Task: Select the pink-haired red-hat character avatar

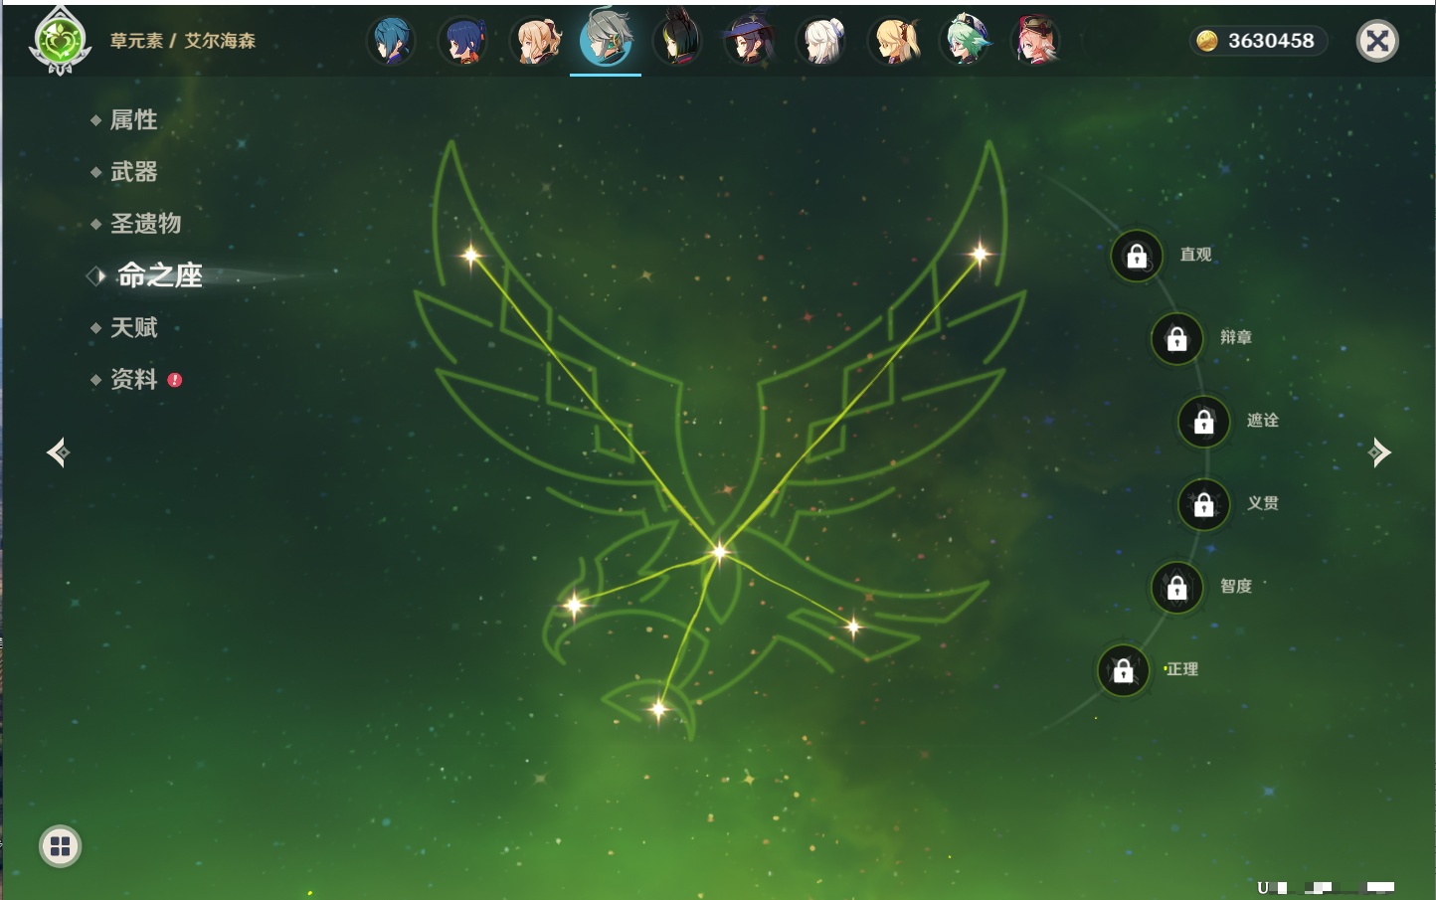Action: [x=1035, y=41]
